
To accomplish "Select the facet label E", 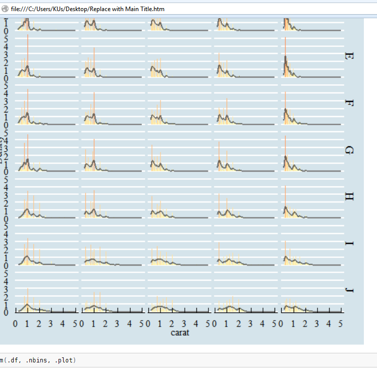I will (348, 56).
